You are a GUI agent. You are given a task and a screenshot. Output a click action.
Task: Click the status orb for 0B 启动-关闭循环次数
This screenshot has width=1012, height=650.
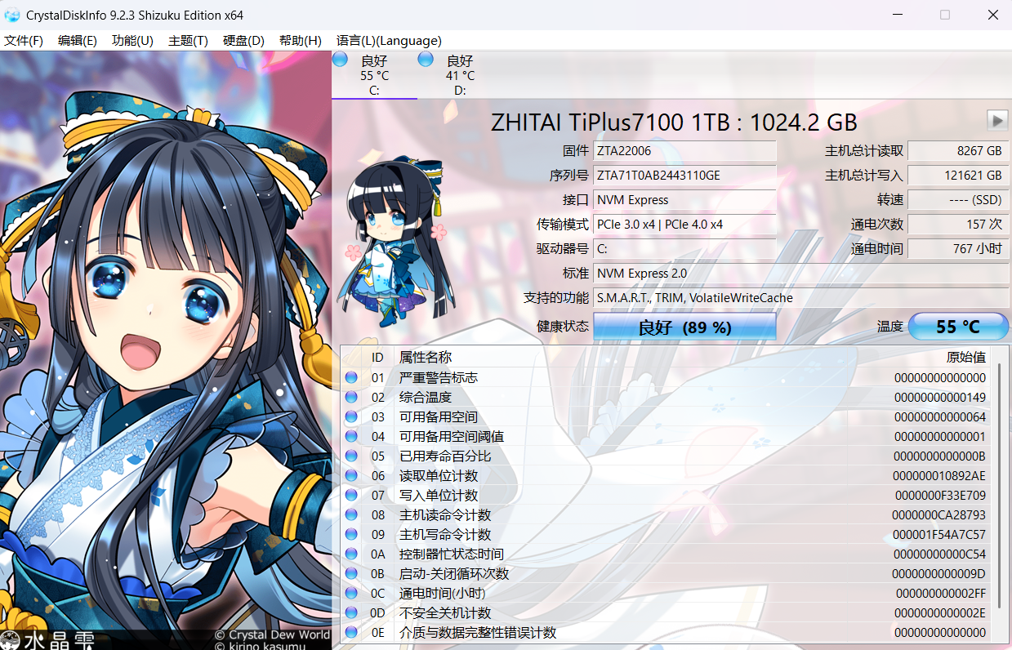click(x=351, y=573)
